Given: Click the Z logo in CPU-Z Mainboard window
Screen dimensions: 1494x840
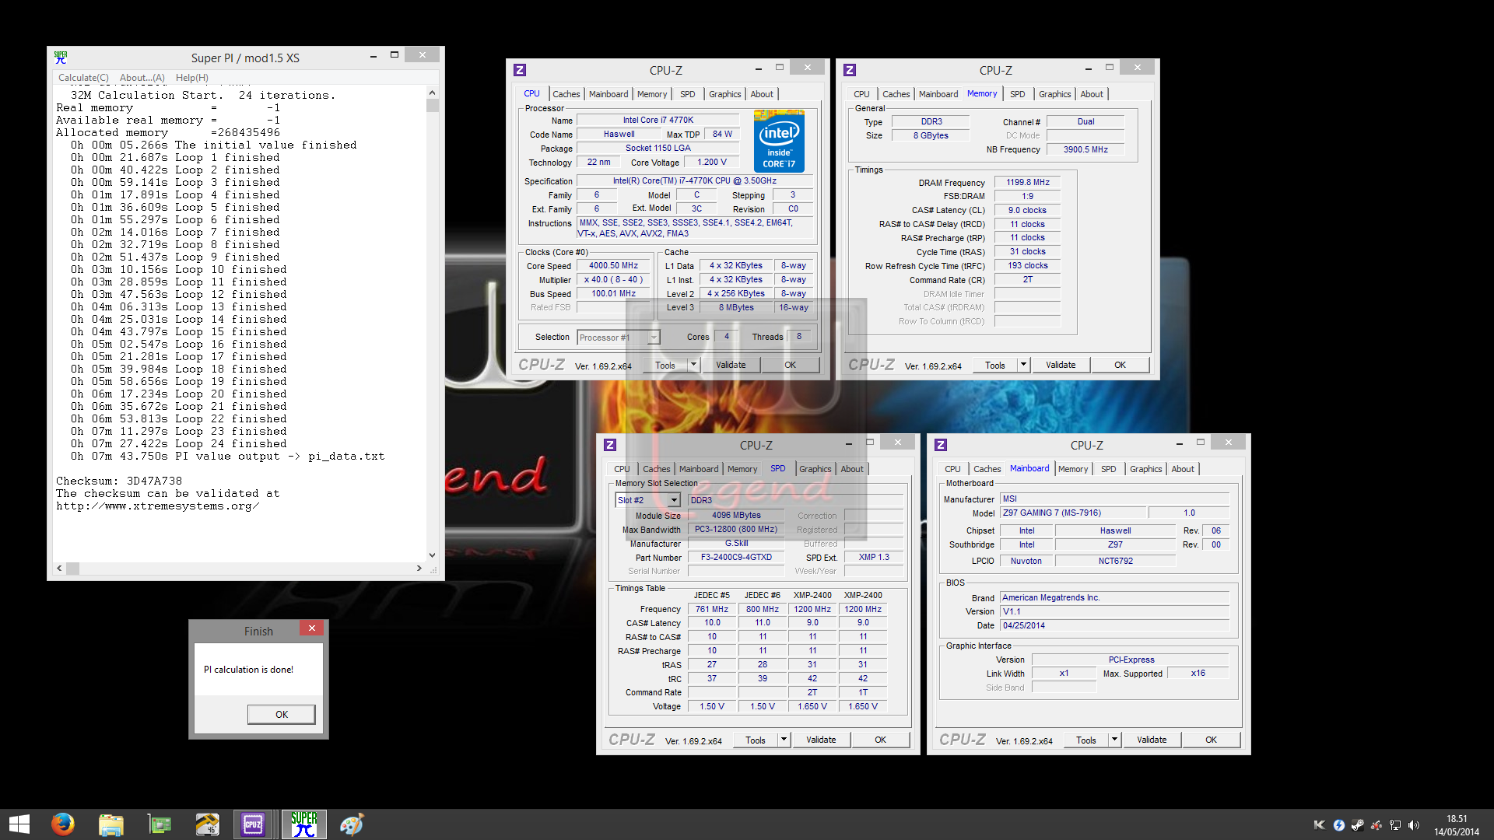Looking at the screenshot, I should point(941,445).
